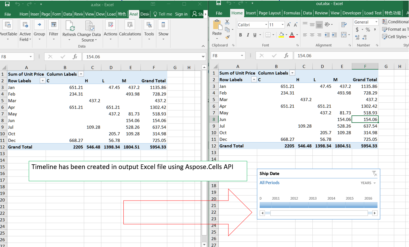Open the YEARS time level dropdown
This screenshot has height=247, width=409.
tap(368, 183)
